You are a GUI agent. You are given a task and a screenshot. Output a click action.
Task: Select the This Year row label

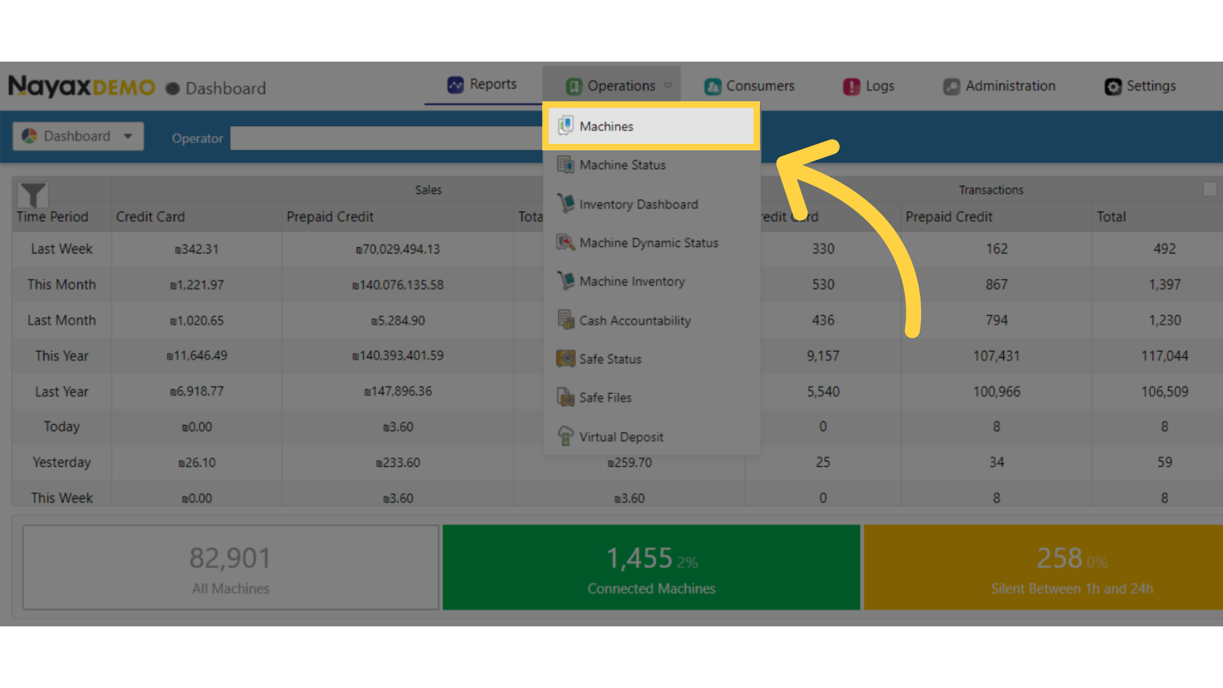(x=62, y=356)
